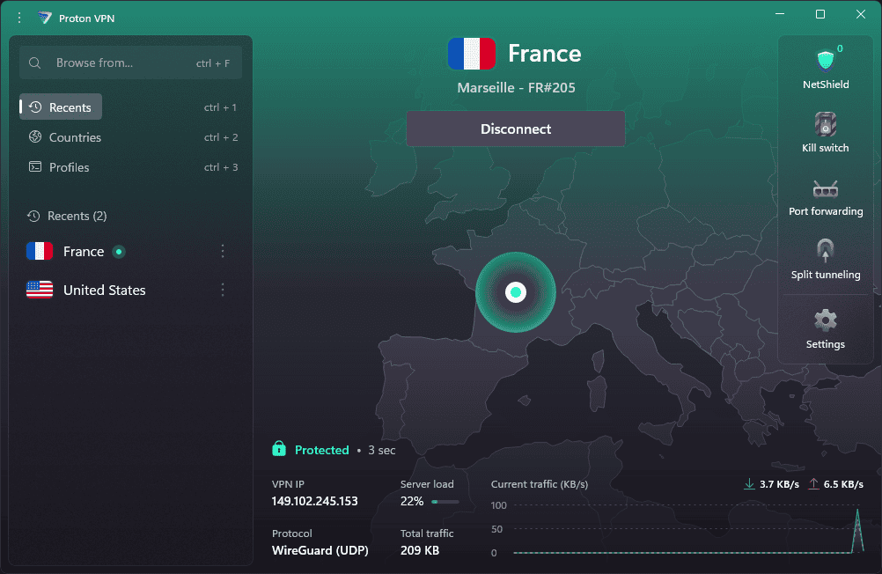This screenshot has width=882, height=574.
Task: Connect to United States from Recents
Action: point(104,291)
